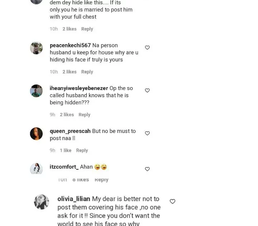258x226 pixels.
Task: Show the 1 like on queen_preescah's comment
Action: pyautogui.click(x=66, y=150)
